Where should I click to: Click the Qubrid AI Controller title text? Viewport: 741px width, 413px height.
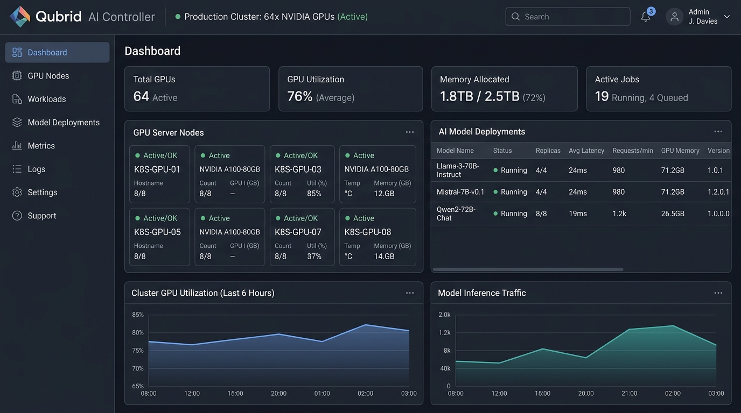tap(95, 17)
